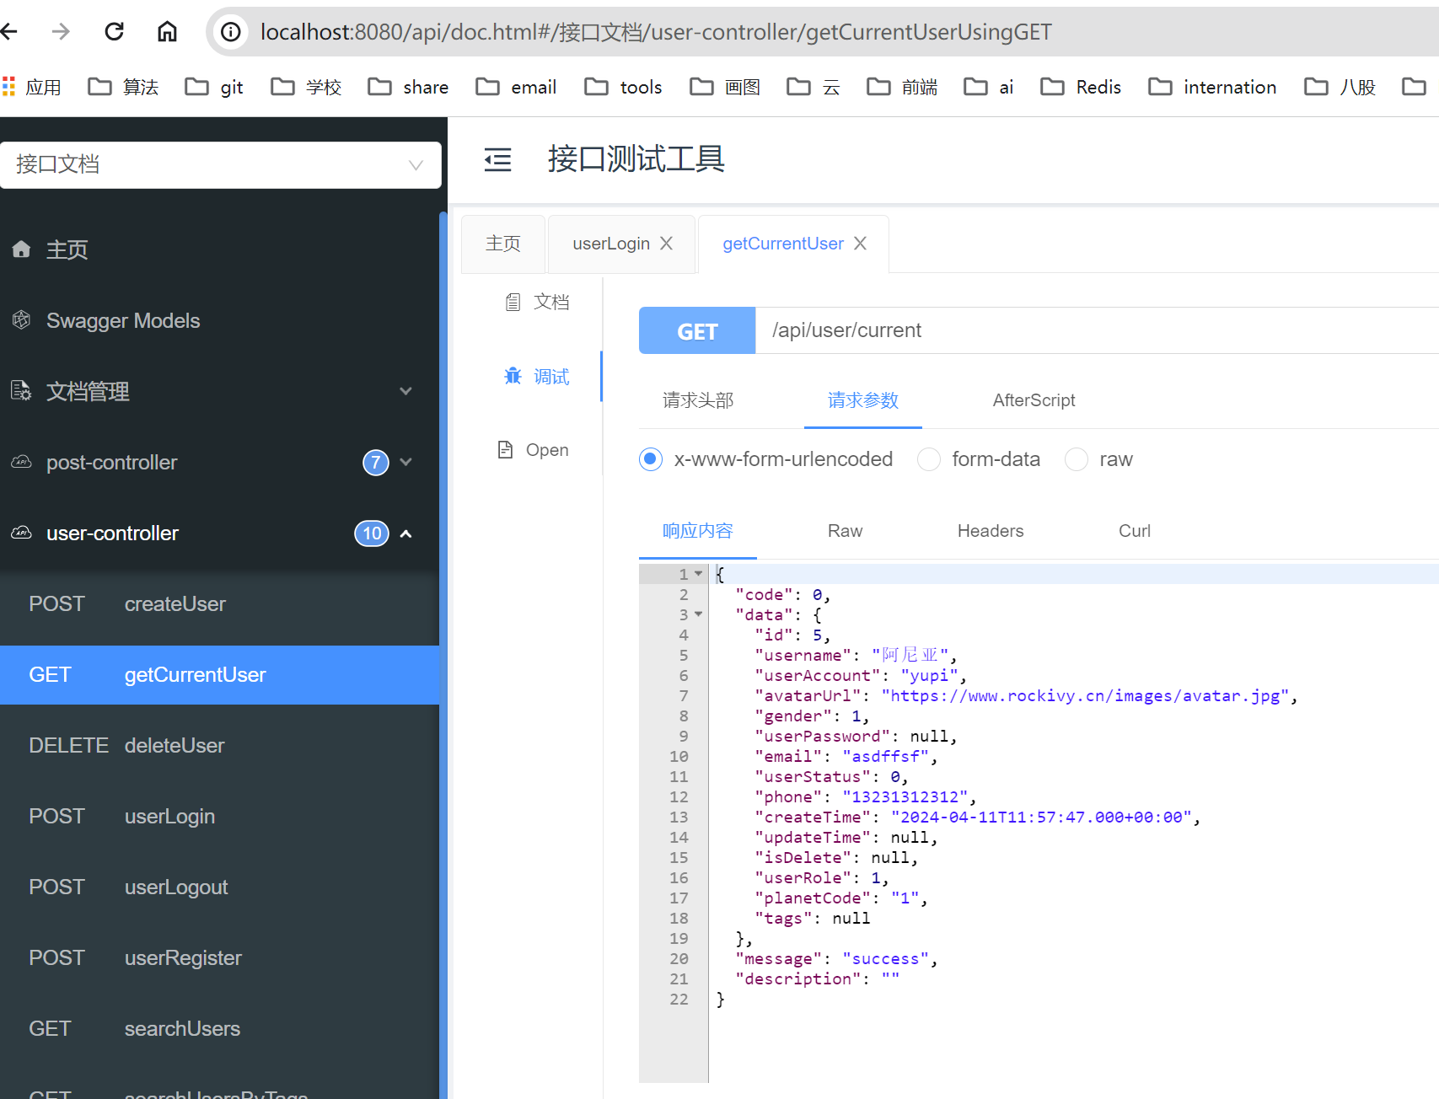Open POST userLogin endpoint in sidebar
The width and height of the screenshot is (1439, 1099).
click(x=219, y=817)
